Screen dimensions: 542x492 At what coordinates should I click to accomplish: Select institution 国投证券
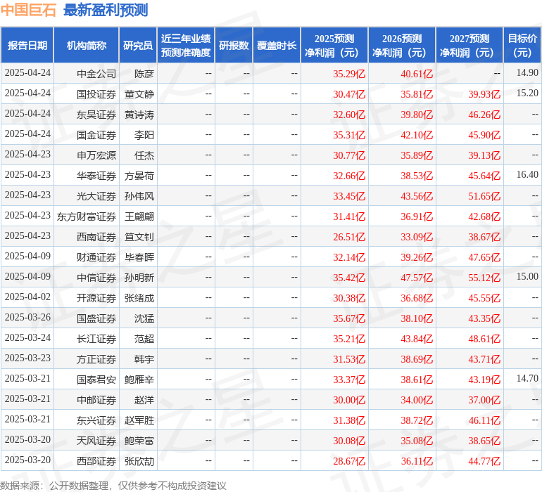96,94
